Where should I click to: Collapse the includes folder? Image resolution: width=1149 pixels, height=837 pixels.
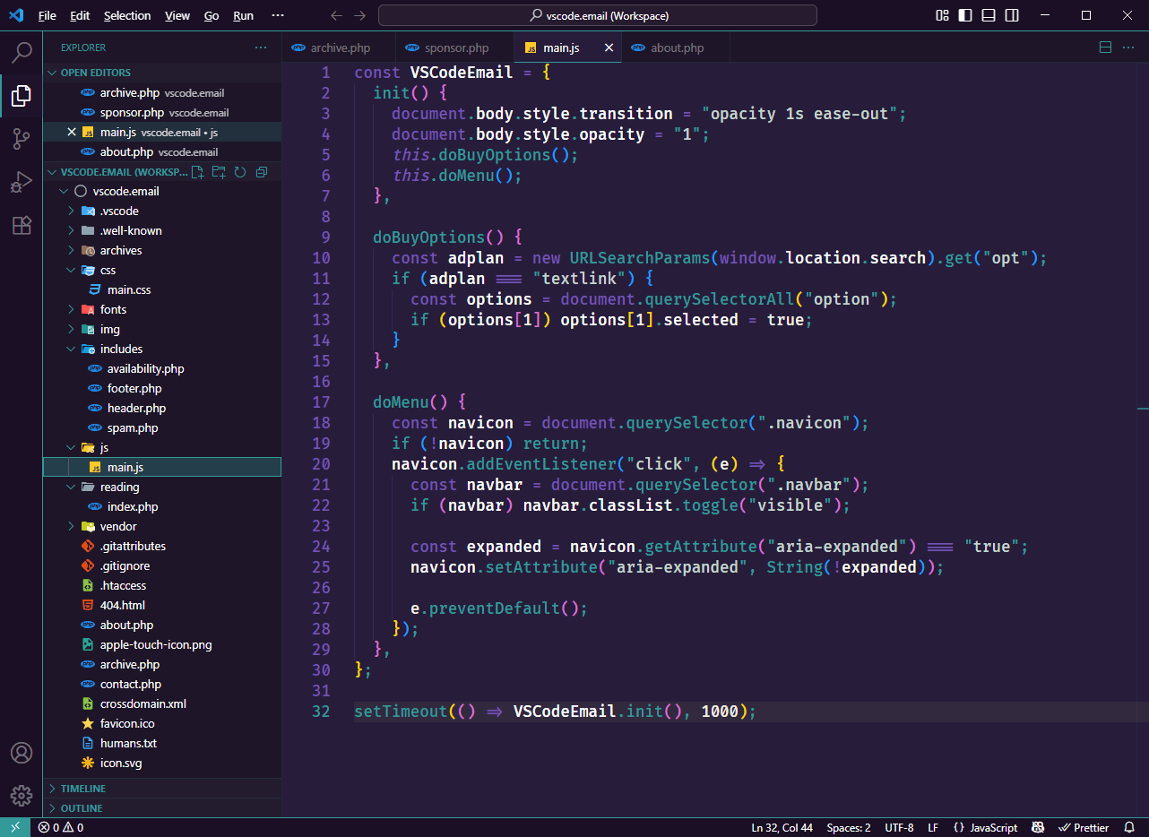162,349
